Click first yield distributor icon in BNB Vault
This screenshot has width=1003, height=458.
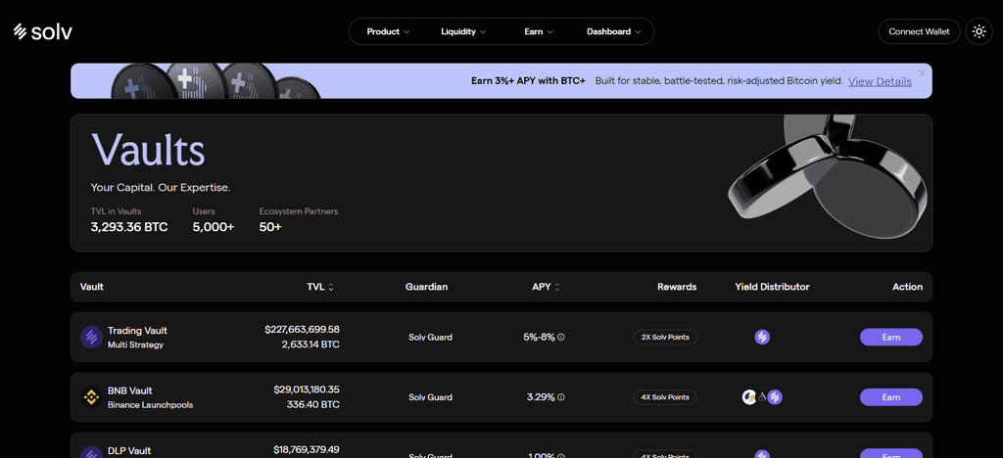coord(749,396)
